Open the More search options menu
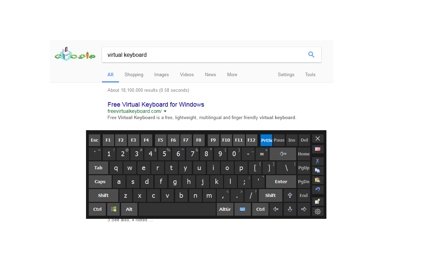 pyautogui.click(x=232, y=74)
